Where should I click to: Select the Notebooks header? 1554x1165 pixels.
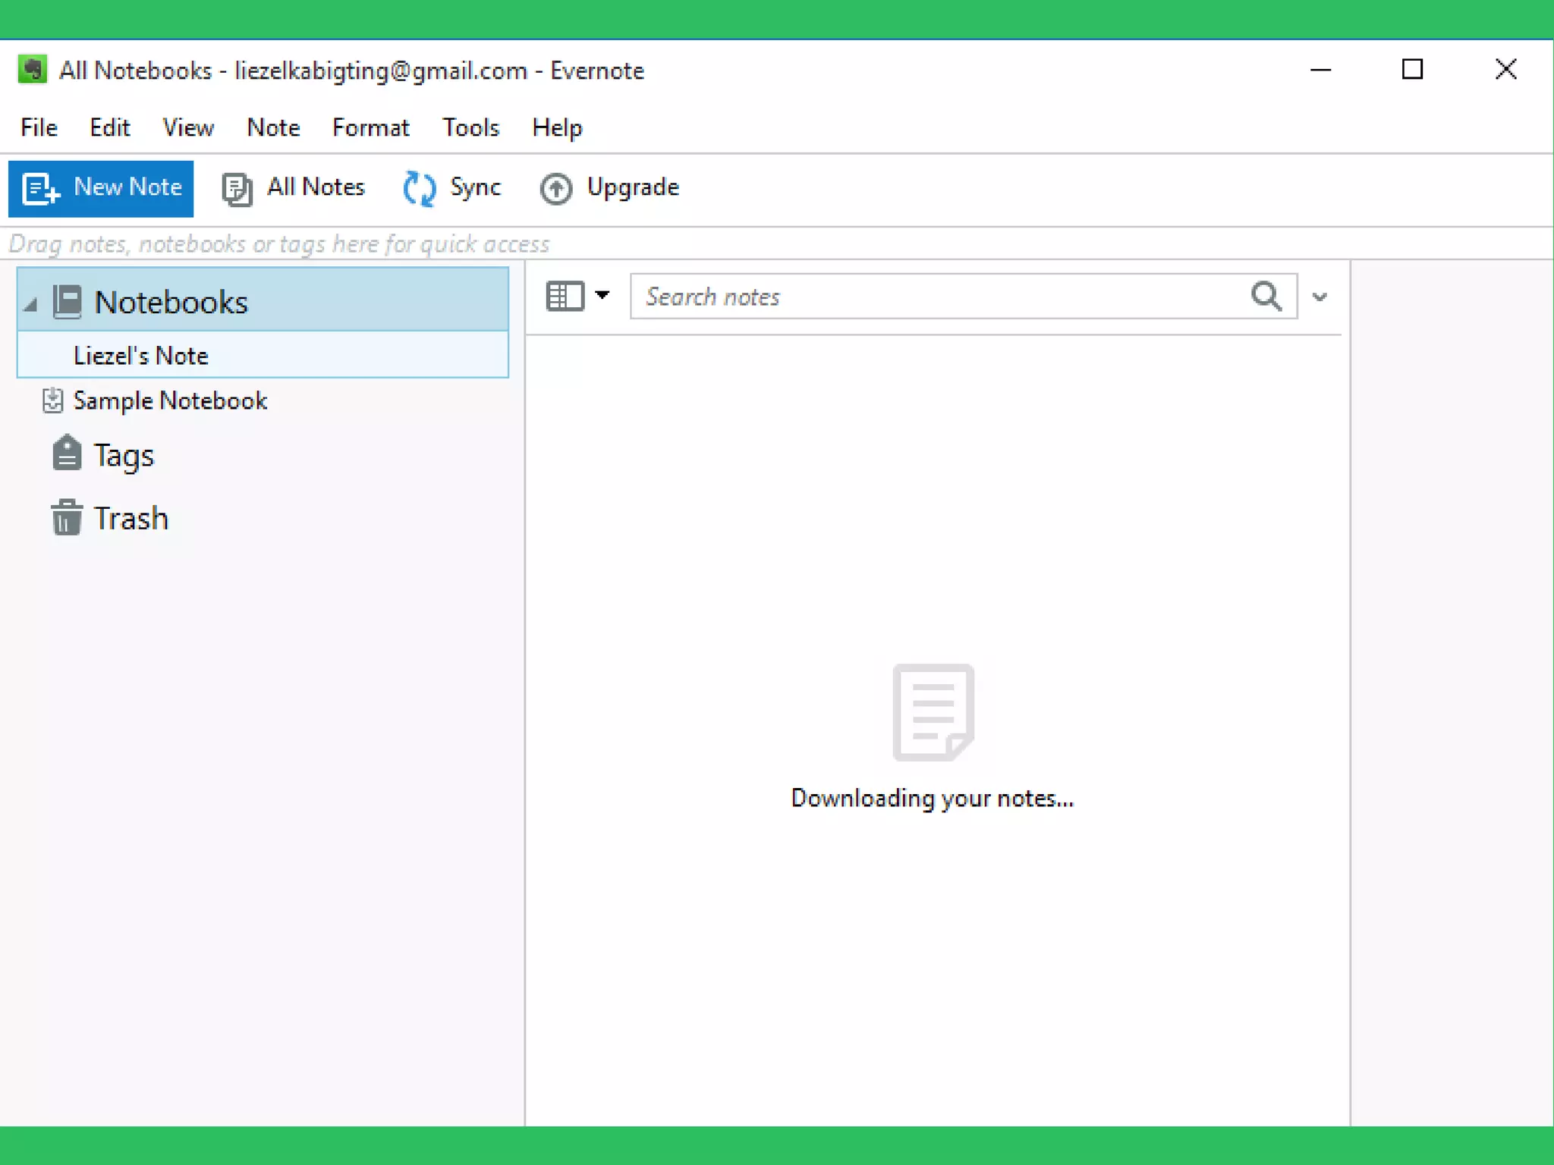[171, 302]
